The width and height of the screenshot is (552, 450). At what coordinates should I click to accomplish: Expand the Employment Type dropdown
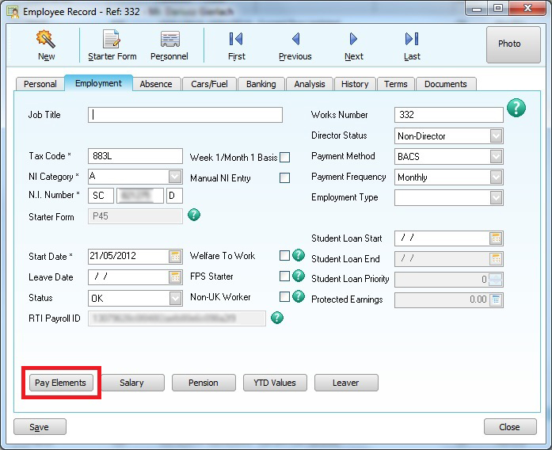point(496,197)
